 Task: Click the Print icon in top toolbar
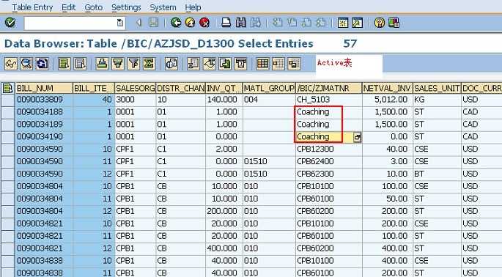point(226,23)
